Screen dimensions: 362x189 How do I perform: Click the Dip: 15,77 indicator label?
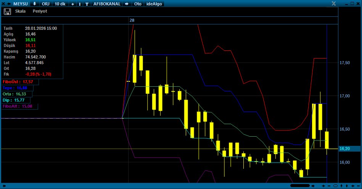(16, 100)
